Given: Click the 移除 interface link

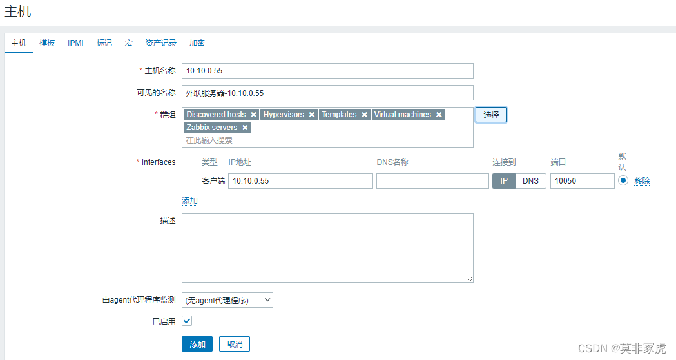Looking at the screenshot, I should (642, 181).
